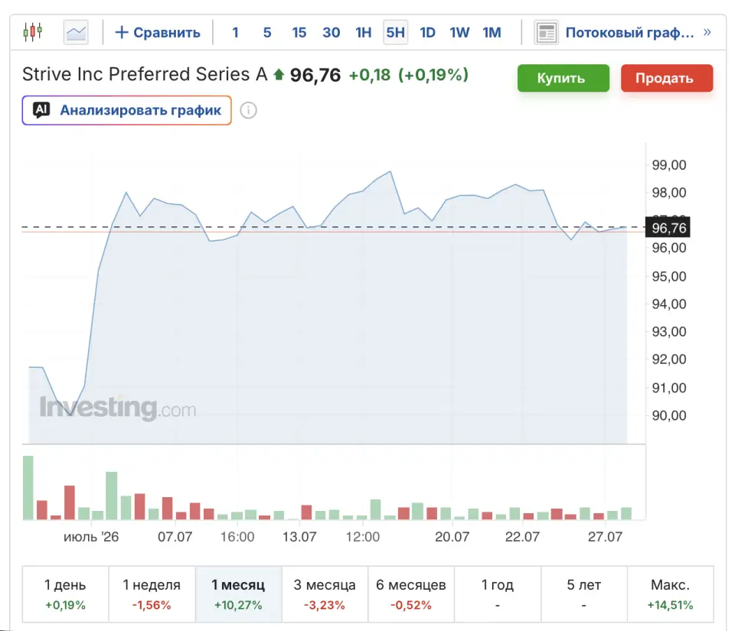The width and height of the screenshot is (735, 631).
Task: Select the 1 день period tab
Action: (x=65, y=594)
